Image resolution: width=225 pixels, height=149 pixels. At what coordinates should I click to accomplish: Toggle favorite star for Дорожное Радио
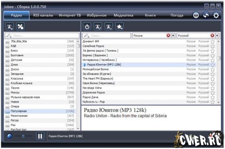point(213,93)
